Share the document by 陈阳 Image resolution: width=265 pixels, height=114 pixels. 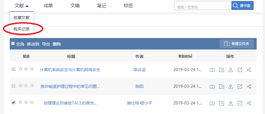[249, 87]
